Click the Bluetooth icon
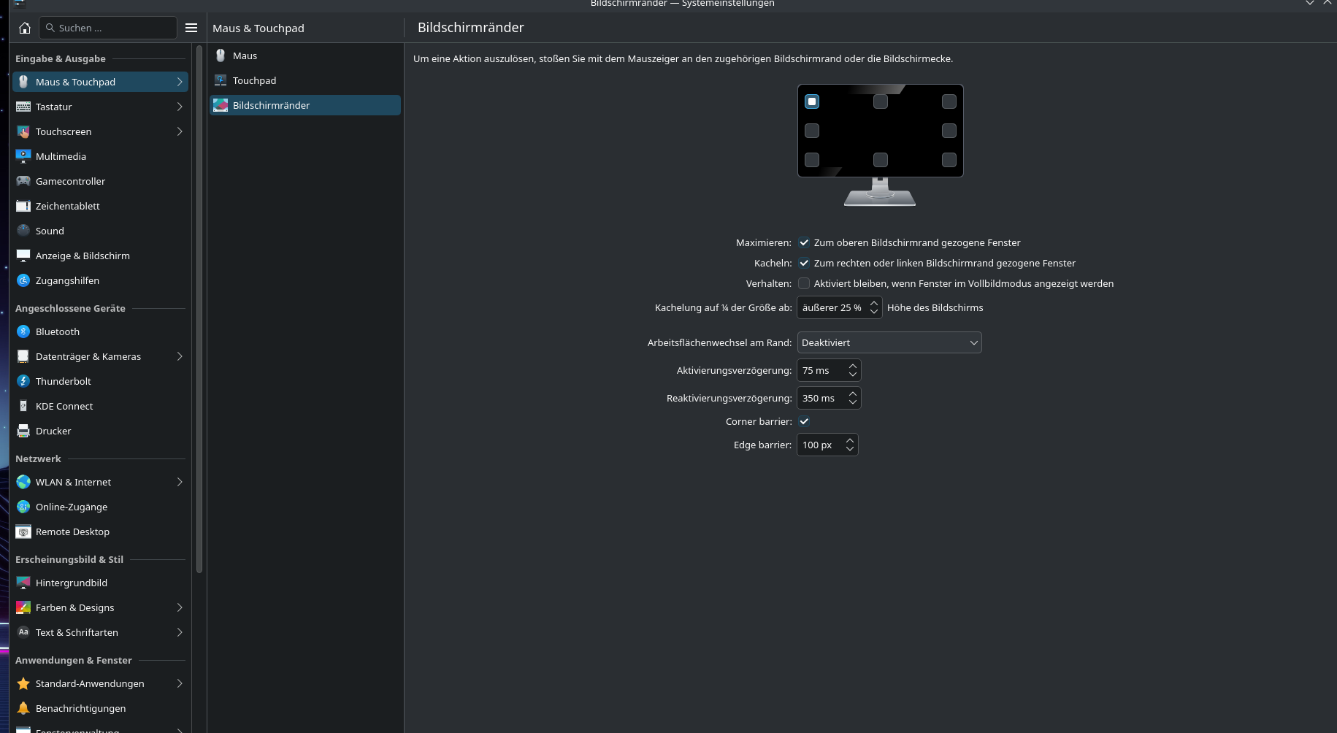 (23, 331)
